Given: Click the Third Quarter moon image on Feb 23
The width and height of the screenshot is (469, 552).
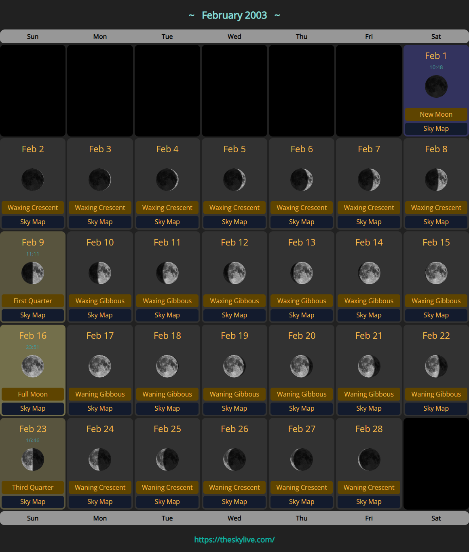Looking at the screenshot, I should click(x=33, y=460).
